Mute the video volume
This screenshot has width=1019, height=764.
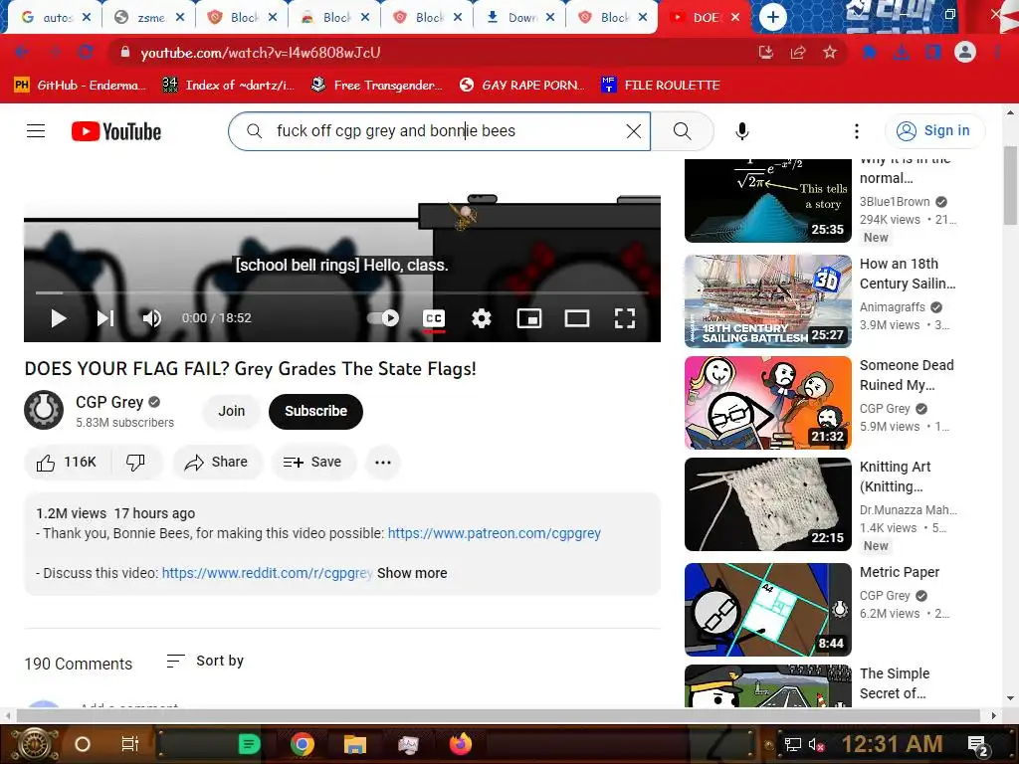coord(151,318)
